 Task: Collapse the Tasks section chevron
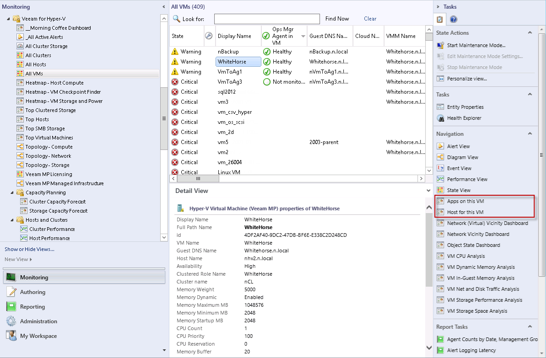[530, 94]
